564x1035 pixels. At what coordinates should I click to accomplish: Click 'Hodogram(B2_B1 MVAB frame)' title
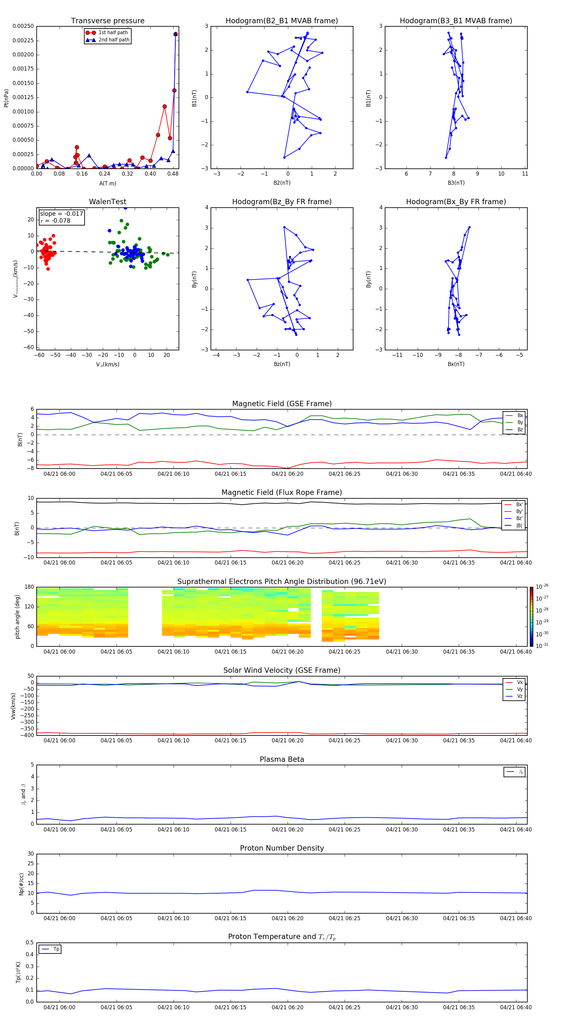(282, 21)
